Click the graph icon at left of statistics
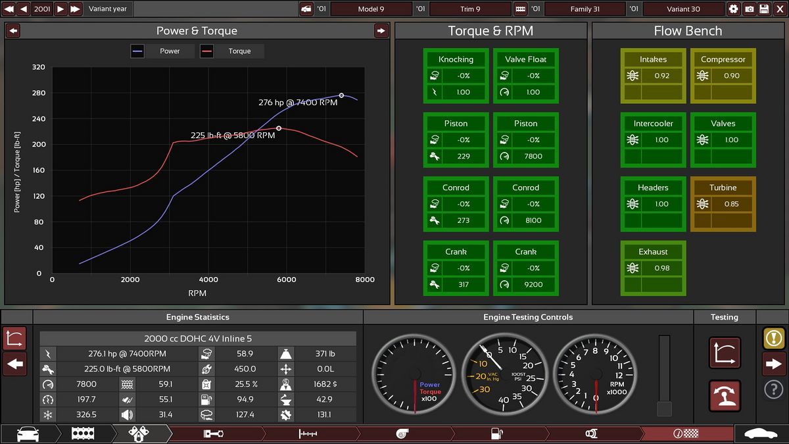The image size is (789, 444). (x=14, y=338)
